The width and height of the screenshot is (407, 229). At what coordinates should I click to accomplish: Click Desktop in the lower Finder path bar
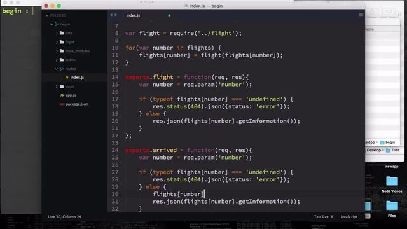pos(373,150)
